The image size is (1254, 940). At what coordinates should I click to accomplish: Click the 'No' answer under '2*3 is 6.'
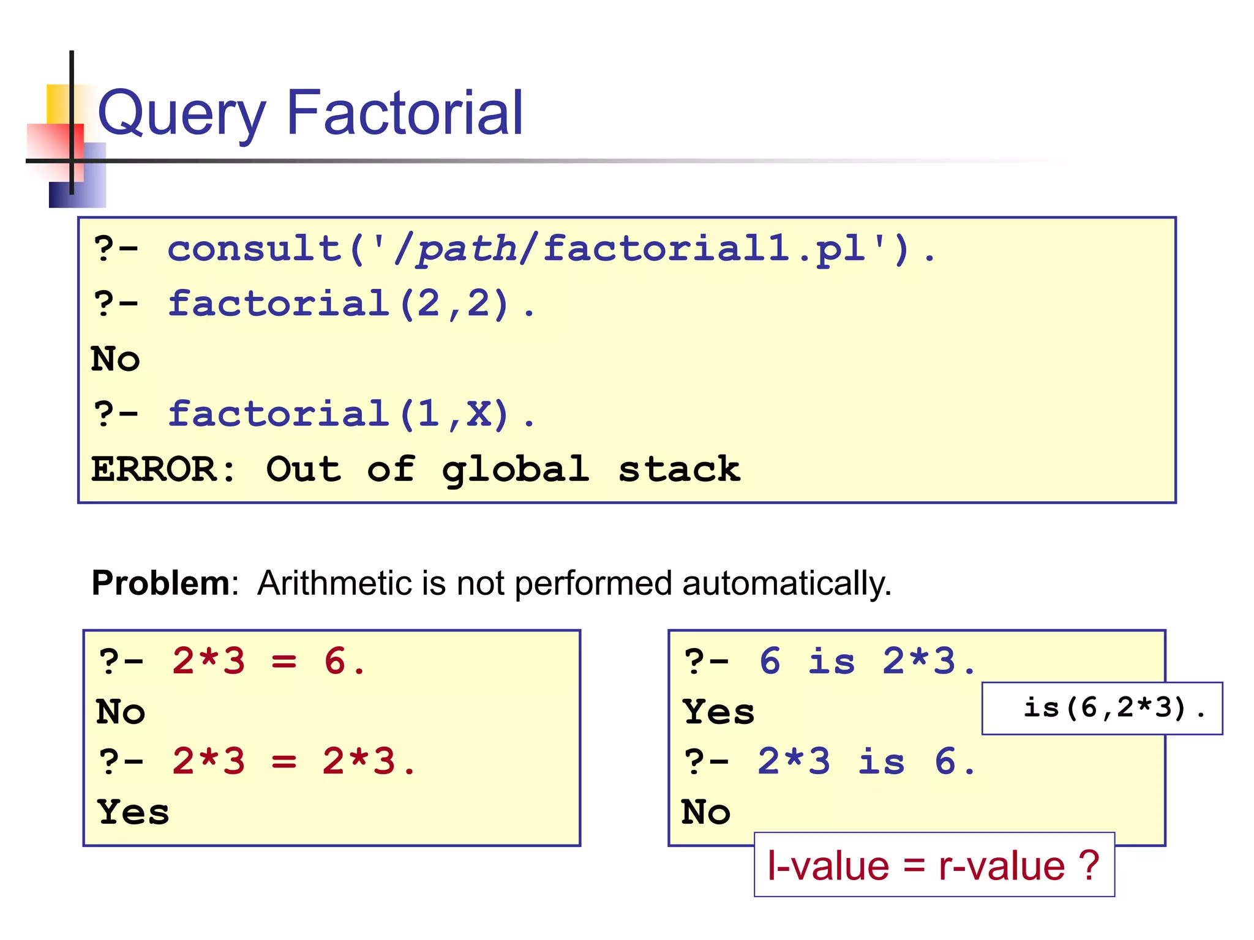[x=706, y=813]
